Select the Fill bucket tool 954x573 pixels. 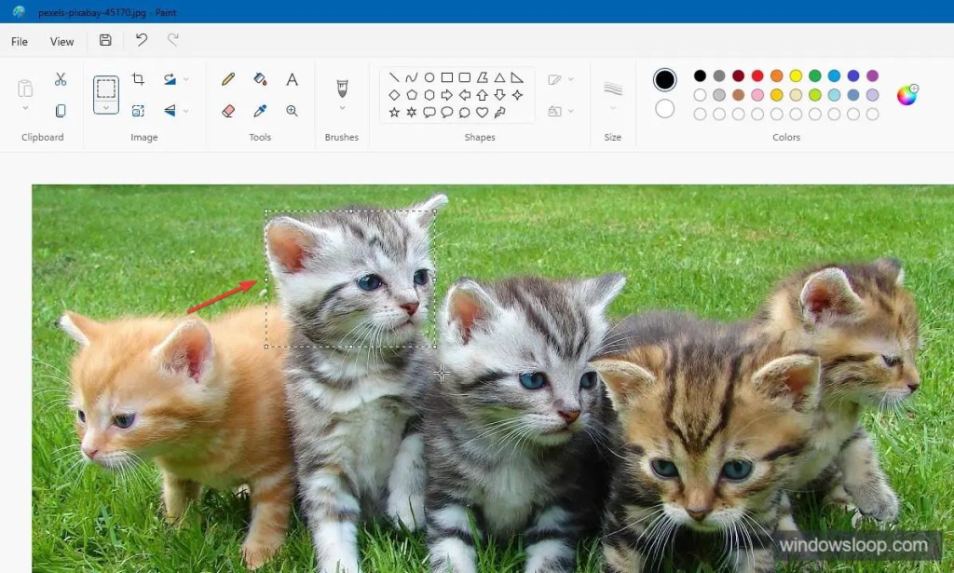click(260, 79)
